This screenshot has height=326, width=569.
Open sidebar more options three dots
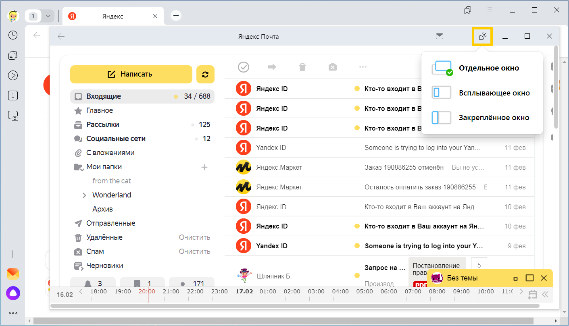[13, 313]
